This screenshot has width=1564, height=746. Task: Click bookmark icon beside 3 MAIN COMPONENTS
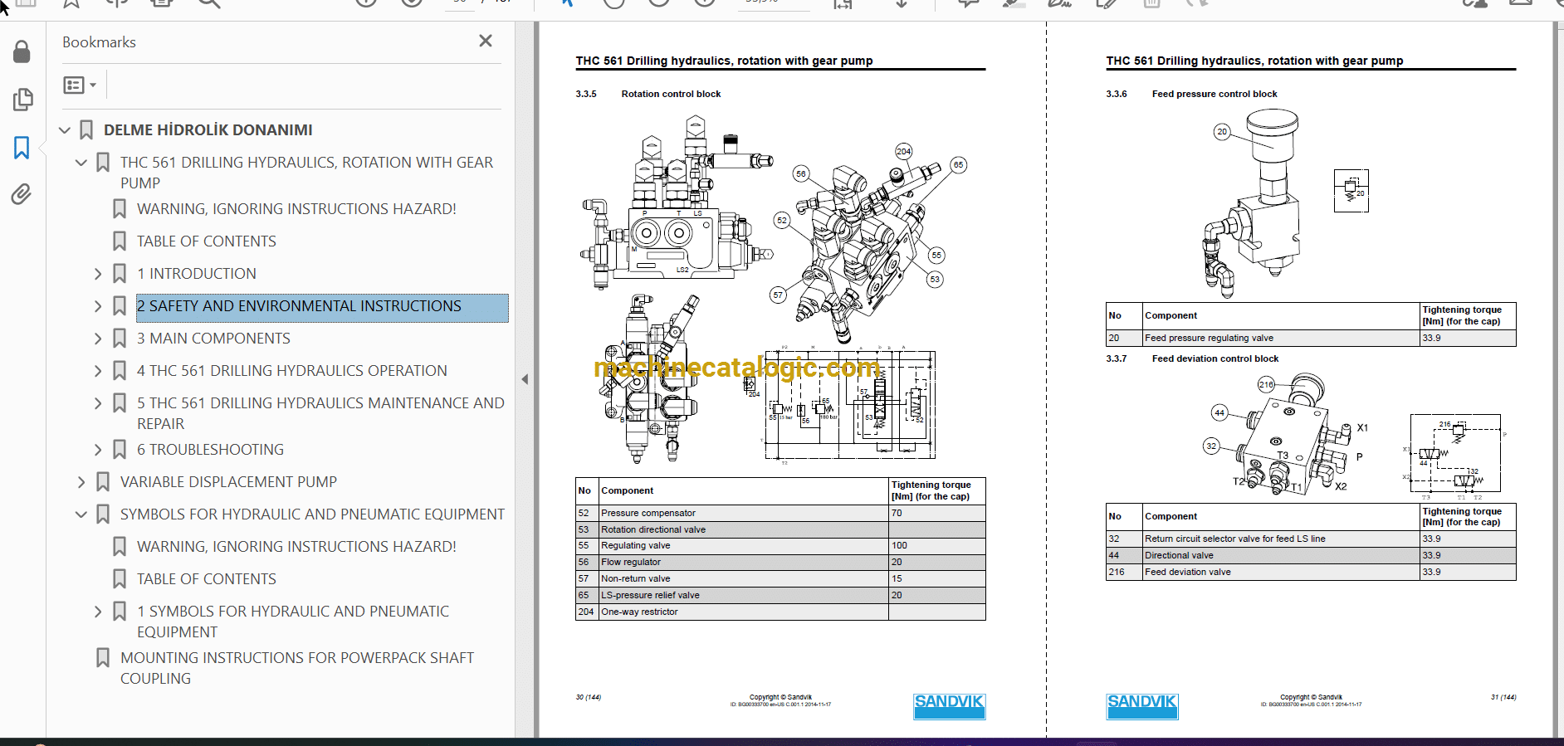[120, 339]
